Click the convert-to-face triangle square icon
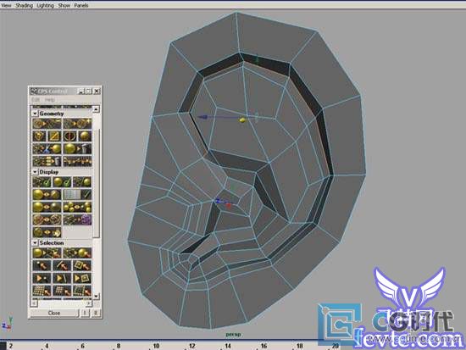The image size is (466, 350). pyautogui.click(x=82, y=278)
